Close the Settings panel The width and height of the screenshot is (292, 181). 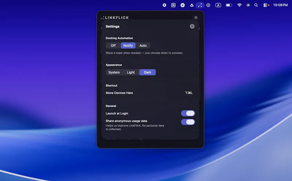point(192,26)
